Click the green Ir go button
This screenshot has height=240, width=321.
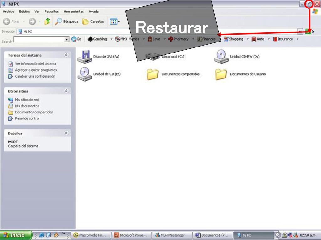click(x=308, y=32)
